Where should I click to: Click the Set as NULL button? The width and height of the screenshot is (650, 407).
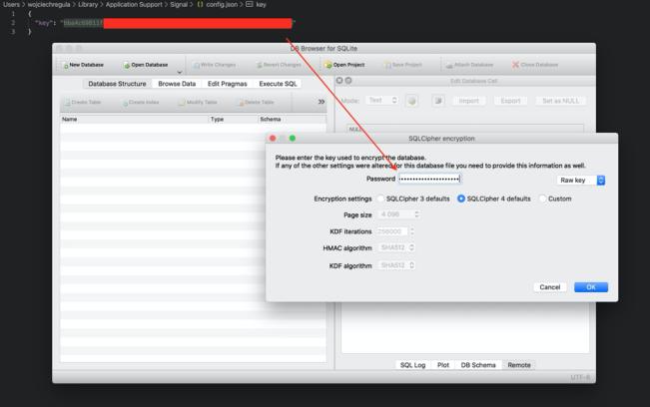[560, 101]
